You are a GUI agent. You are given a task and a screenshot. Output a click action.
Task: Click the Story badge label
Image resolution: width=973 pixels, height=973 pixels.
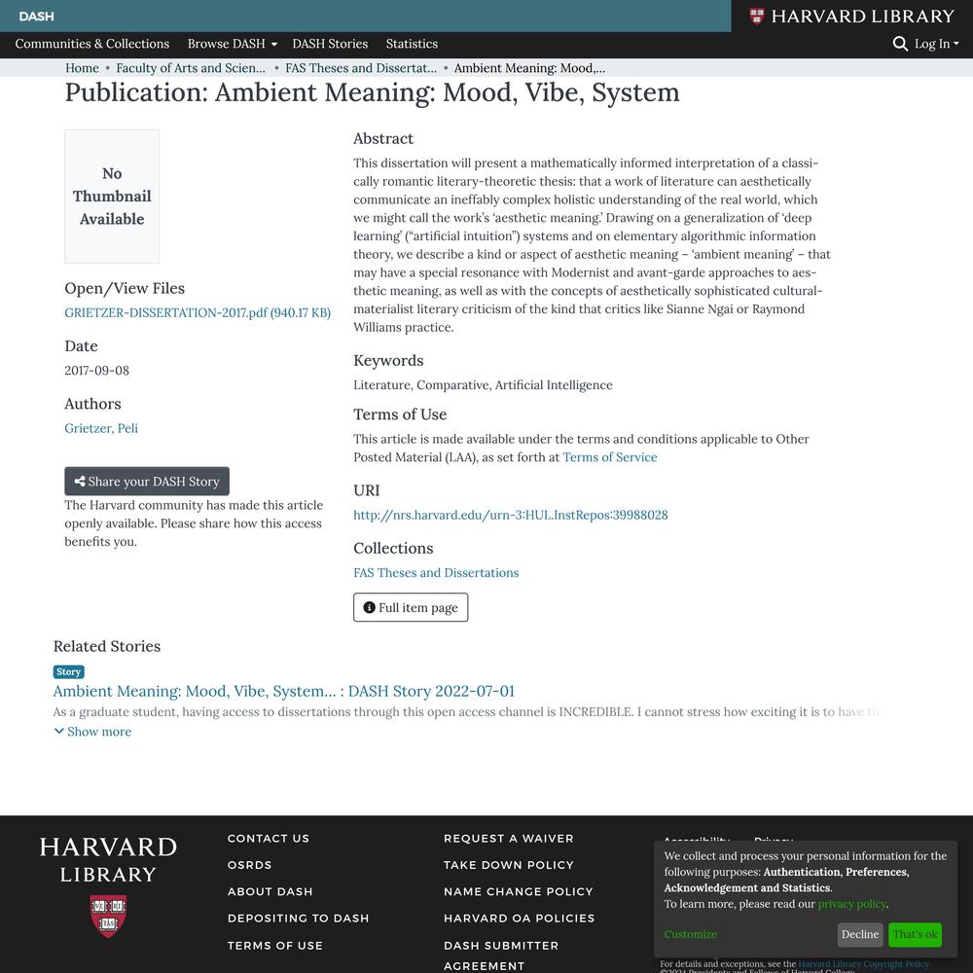pyautogui.click(x=68, y=672)
